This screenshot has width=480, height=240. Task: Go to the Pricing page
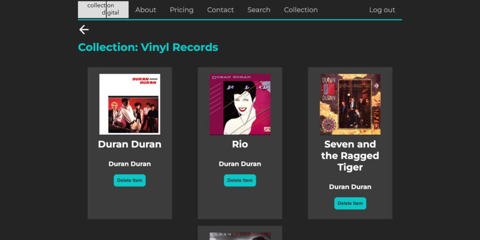181,10
